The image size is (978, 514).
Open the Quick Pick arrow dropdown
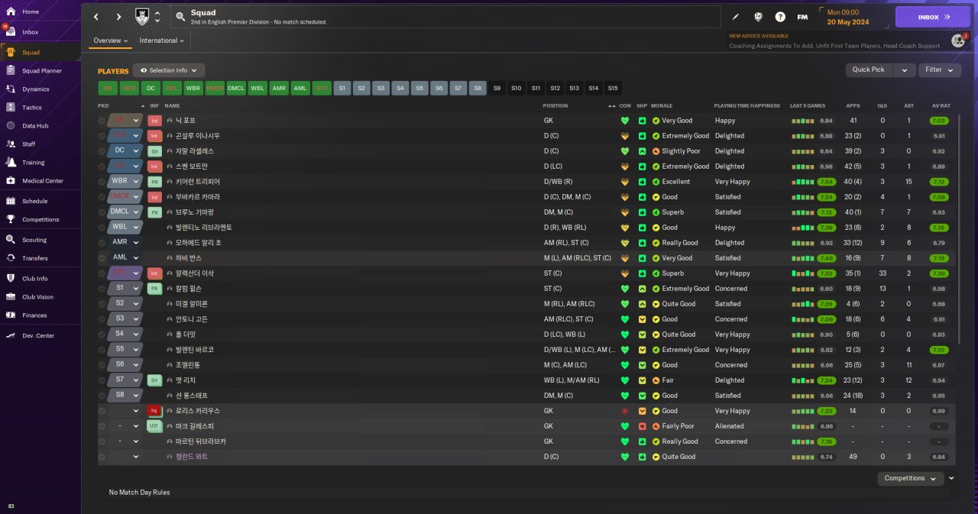click(x=905, y=70)
